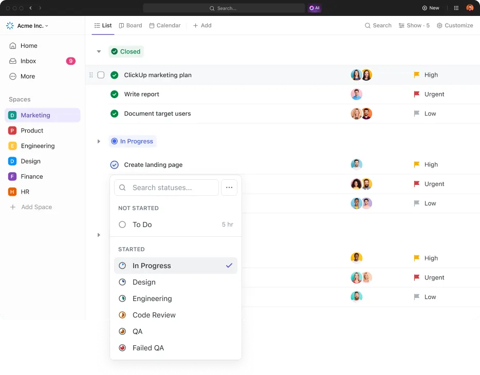Click the Inbox icon in sidebar
This screenshot has height=375, width=480.
click(x=13, y=61)
